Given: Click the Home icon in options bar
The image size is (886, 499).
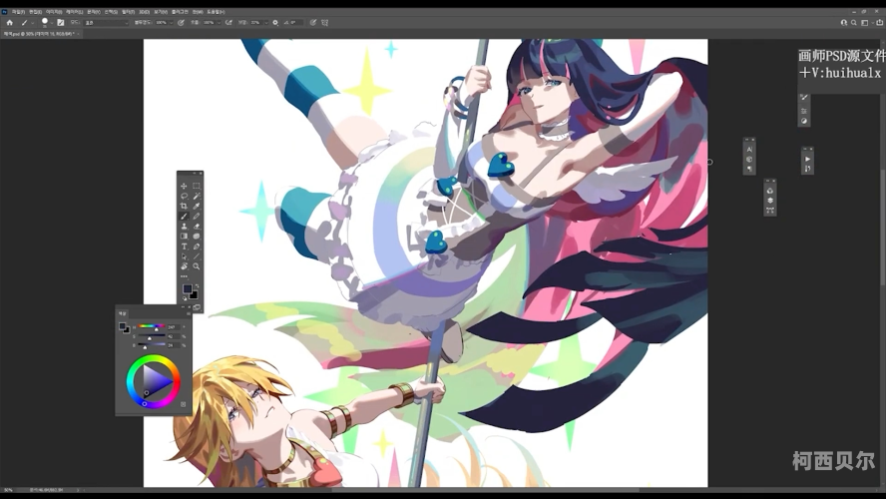Looking at the screenshot, I should tap(9, 23).
